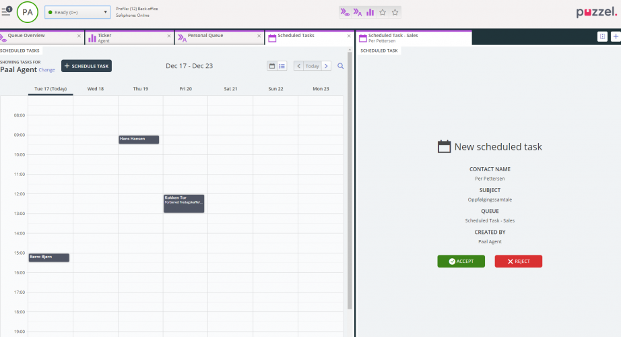The height and width of the screenshot is (337, 621).
Task: Open the Hans Hansen calendar event
Action: click(139, 140)
